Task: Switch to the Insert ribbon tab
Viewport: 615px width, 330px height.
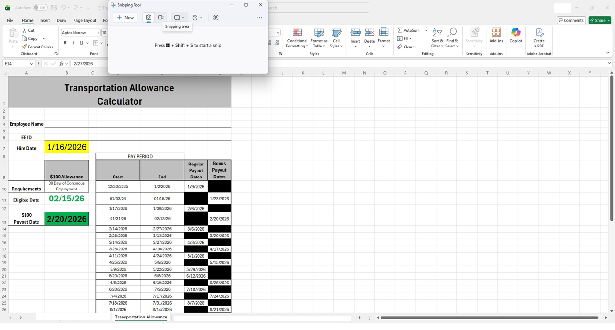Action: click(45, 20)
